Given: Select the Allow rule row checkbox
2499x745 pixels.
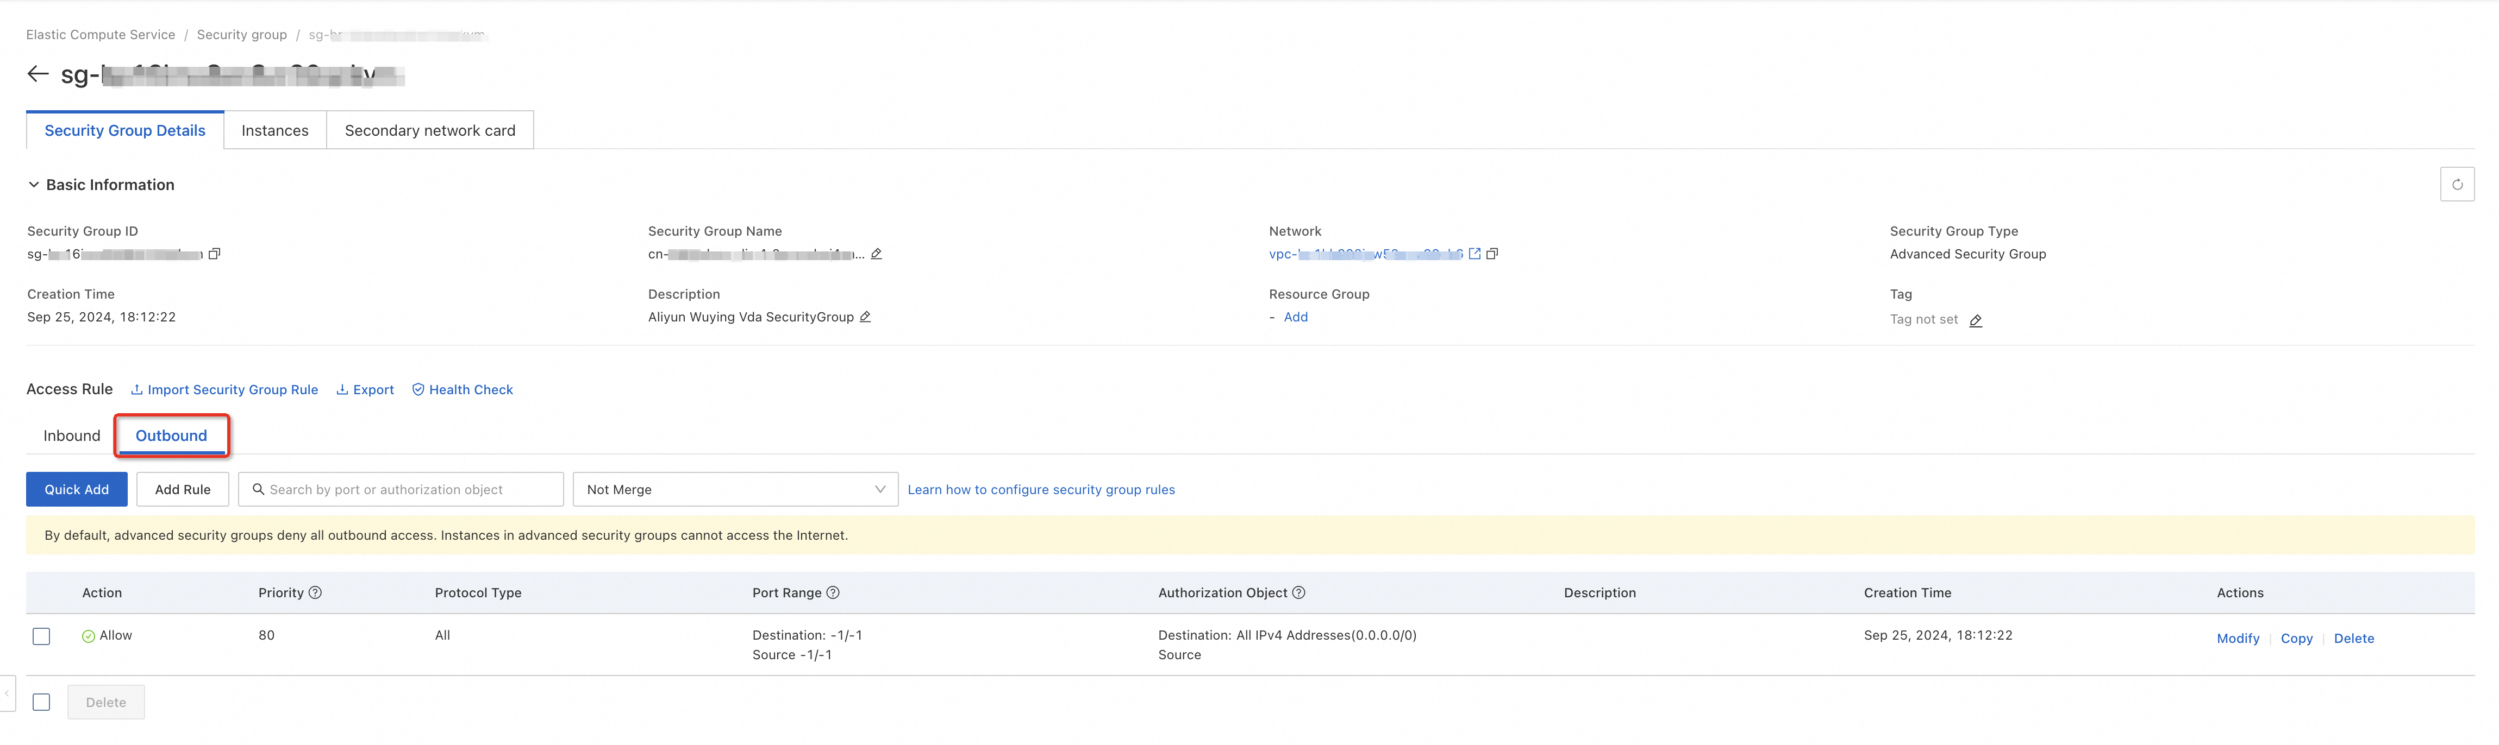Looking at the screenshot, I should click(x=41, y=636).
